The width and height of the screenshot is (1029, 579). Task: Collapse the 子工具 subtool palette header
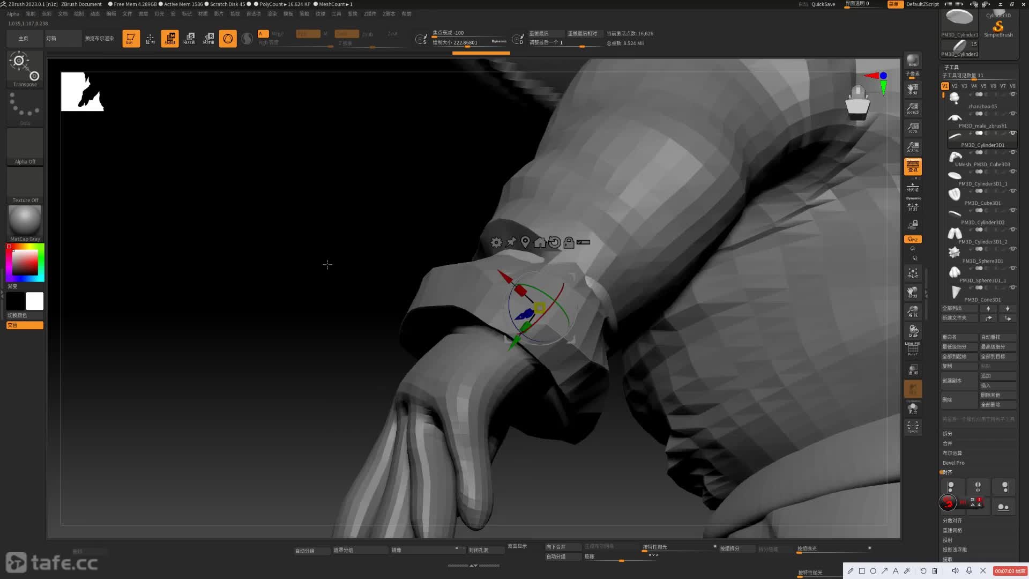pos(951,67)
